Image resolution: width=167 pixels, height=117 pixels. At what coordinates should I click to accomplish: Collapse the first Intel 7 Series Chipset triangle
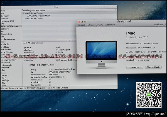coord(24,13)
